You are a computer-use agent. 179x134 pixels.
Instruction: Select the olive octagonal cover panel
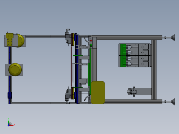[98, 92]
